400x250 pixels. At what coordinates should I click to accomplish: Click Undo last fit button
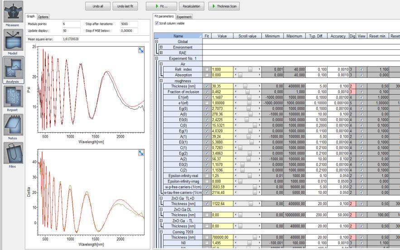(x=125, y=6)
